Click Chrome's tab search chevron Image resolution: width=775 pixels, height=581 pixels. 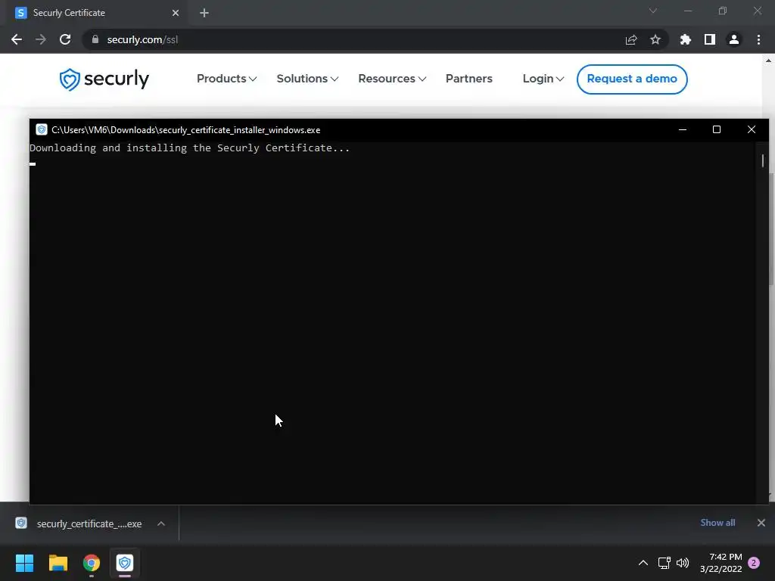tap(653, 11)
